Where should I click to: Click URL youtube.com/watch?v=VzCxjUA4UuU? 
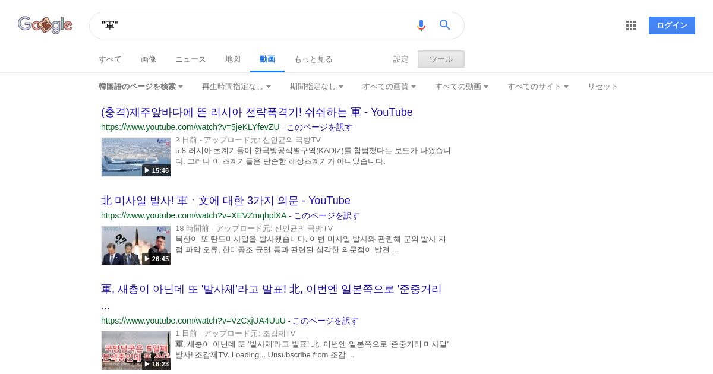click(x=193, y=321)
